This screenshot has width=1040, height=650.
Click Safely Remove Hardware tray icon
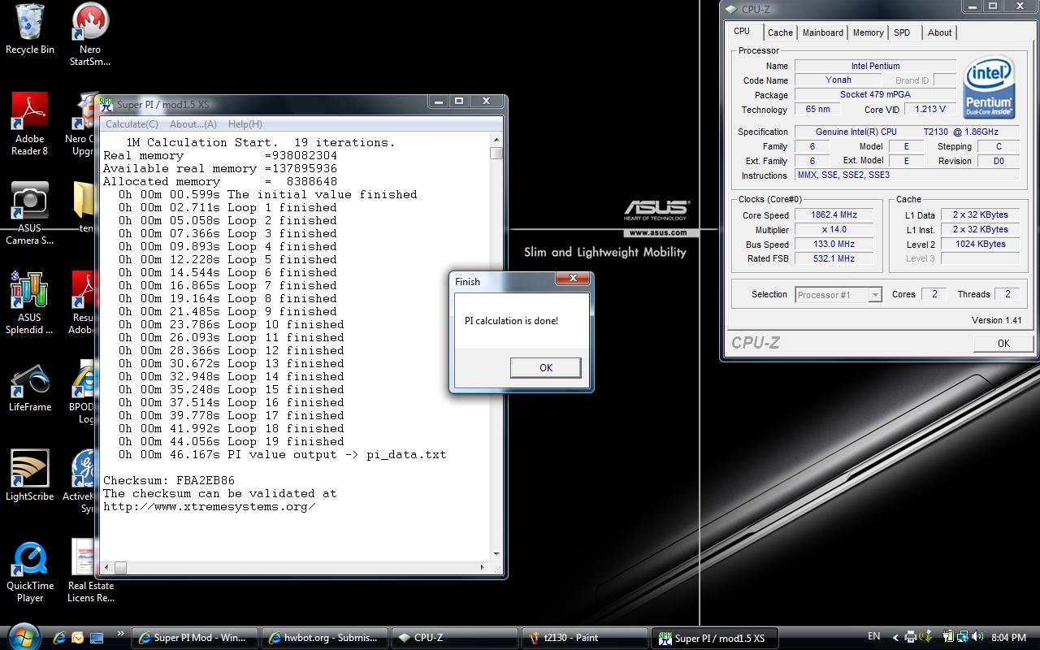pos(925,637)
